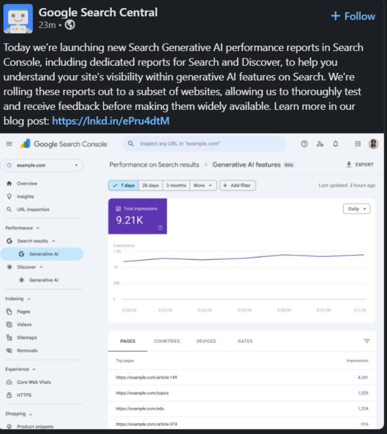This screenshot has height=434, width=387.
Task: Open https://example.com/article-149 row
Action: pyautogui.click(x=242, y=378)
